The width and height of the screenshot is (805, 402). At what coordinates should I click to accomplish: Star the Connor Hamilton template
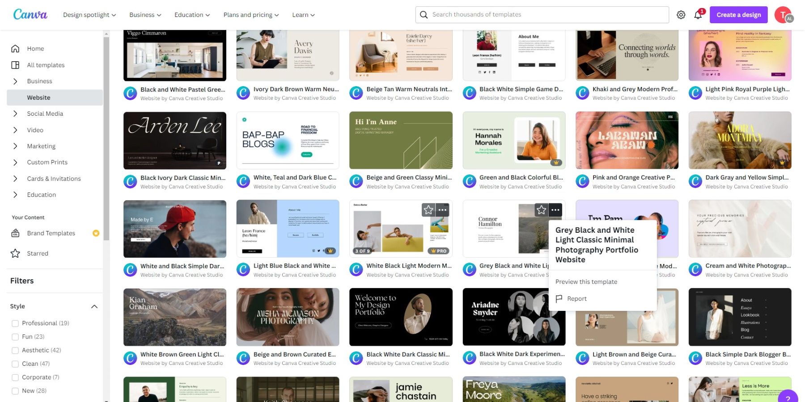[x=541, y=209]
